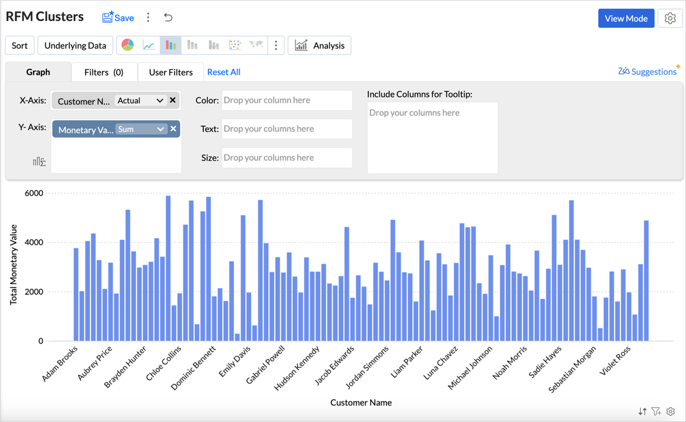Click the Emily Davis axis label
686x422 pixels.
point(235,361)
